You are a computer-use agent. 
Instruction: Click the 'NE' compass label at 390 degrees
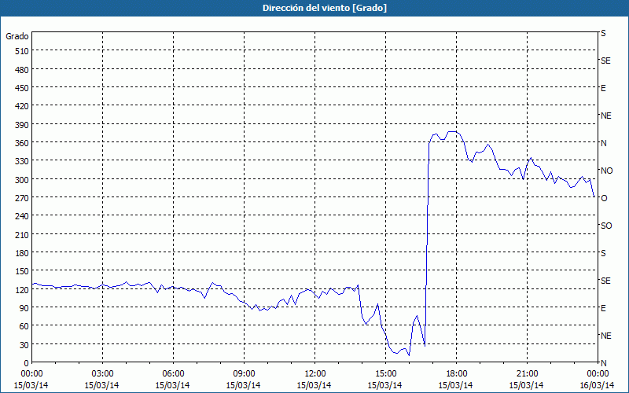click(x=605, y=116)
